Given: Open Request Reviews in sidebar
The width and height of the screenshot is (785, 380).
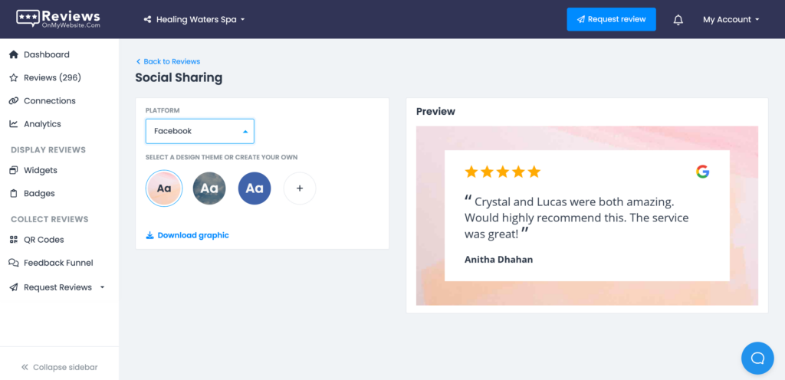Looking at the screenshot, I should 57,287.
